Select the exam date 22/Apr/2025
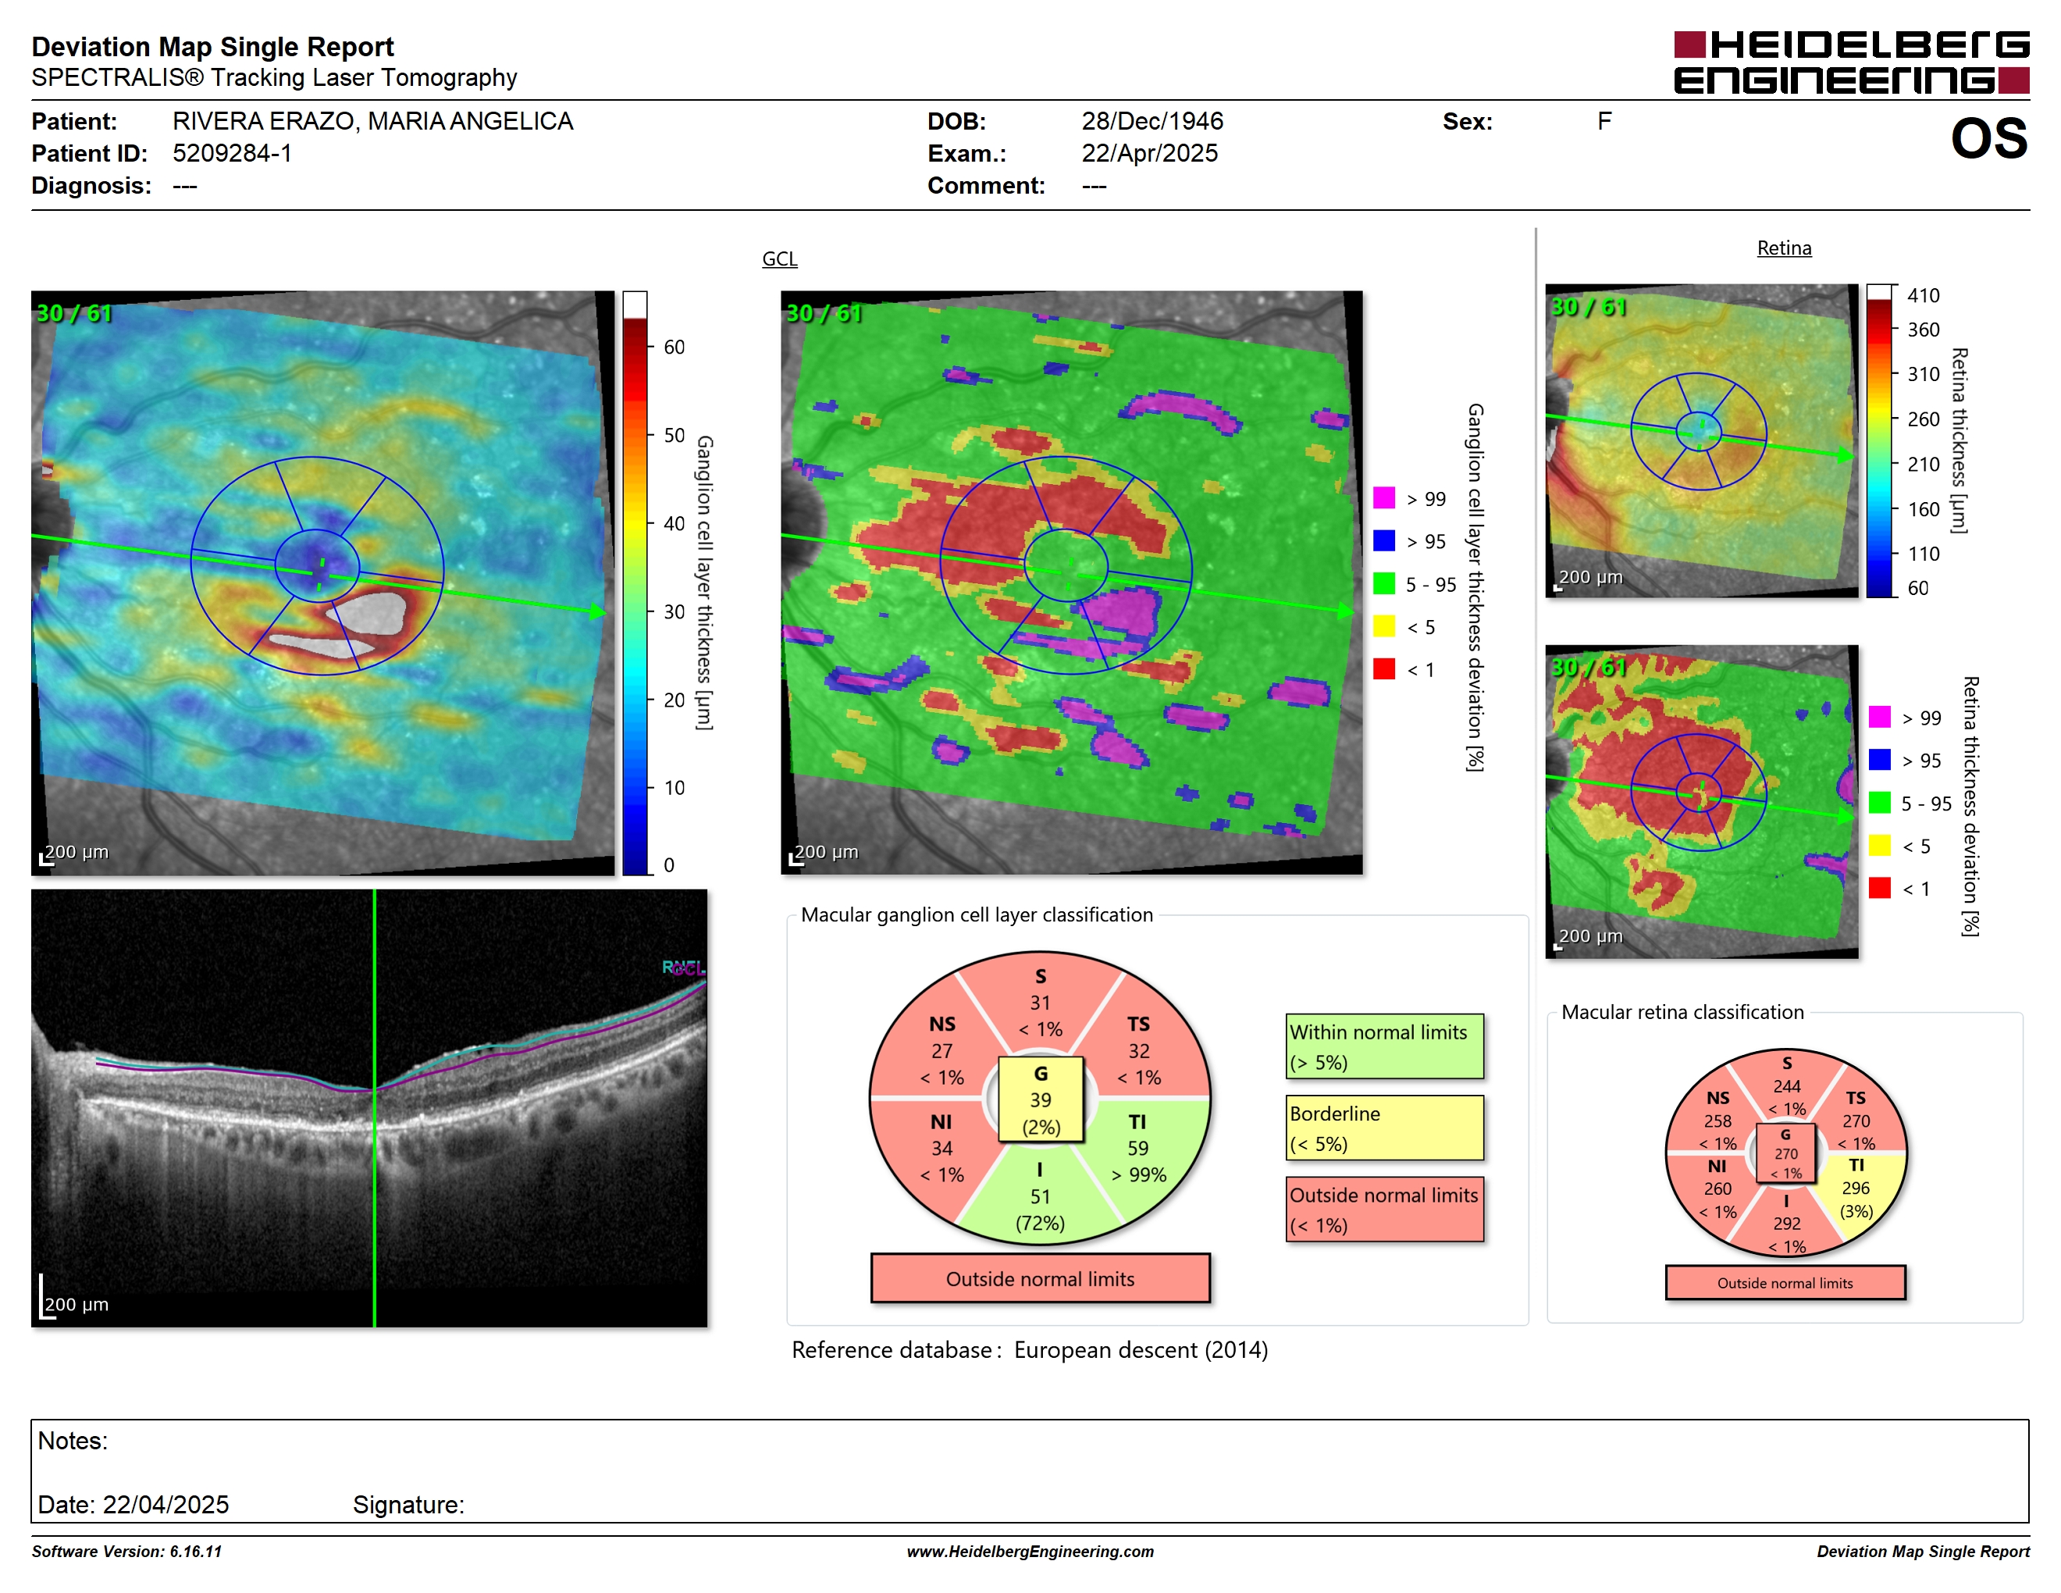Image resolution: width=2061 pixels, height=1593 pixels. [x=1149, y=153]
